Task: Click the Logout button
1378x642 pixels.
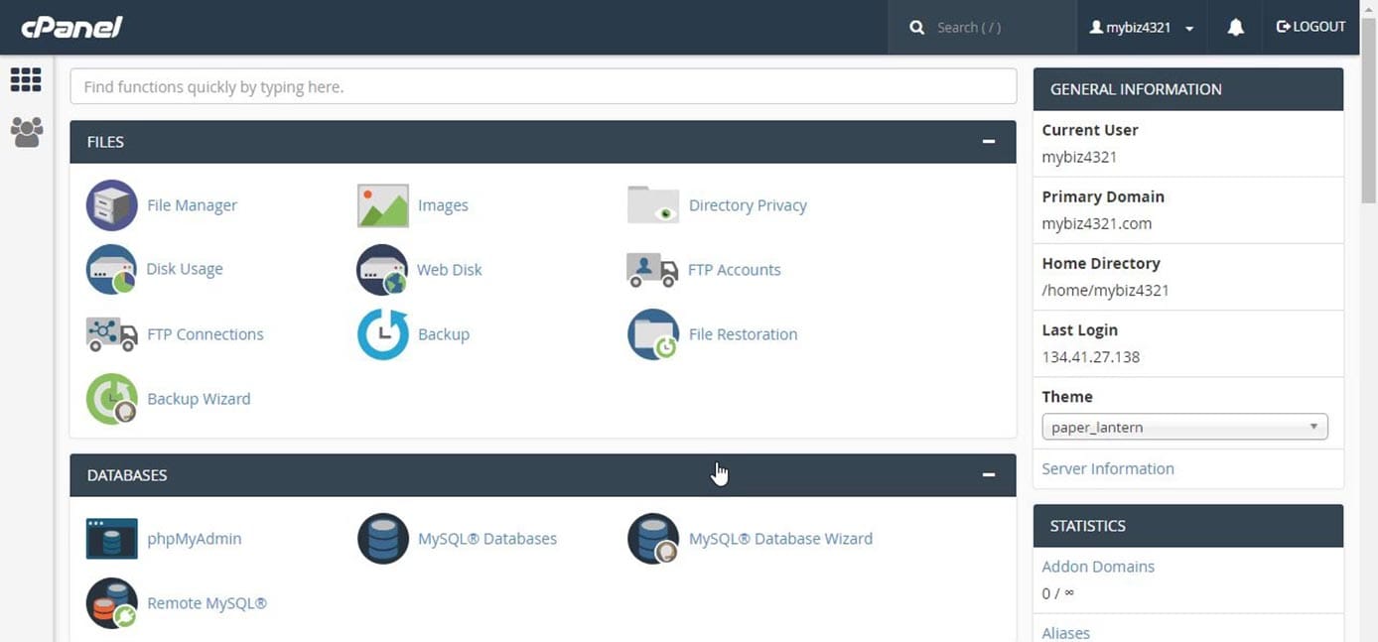Action: pos(1310,27)
